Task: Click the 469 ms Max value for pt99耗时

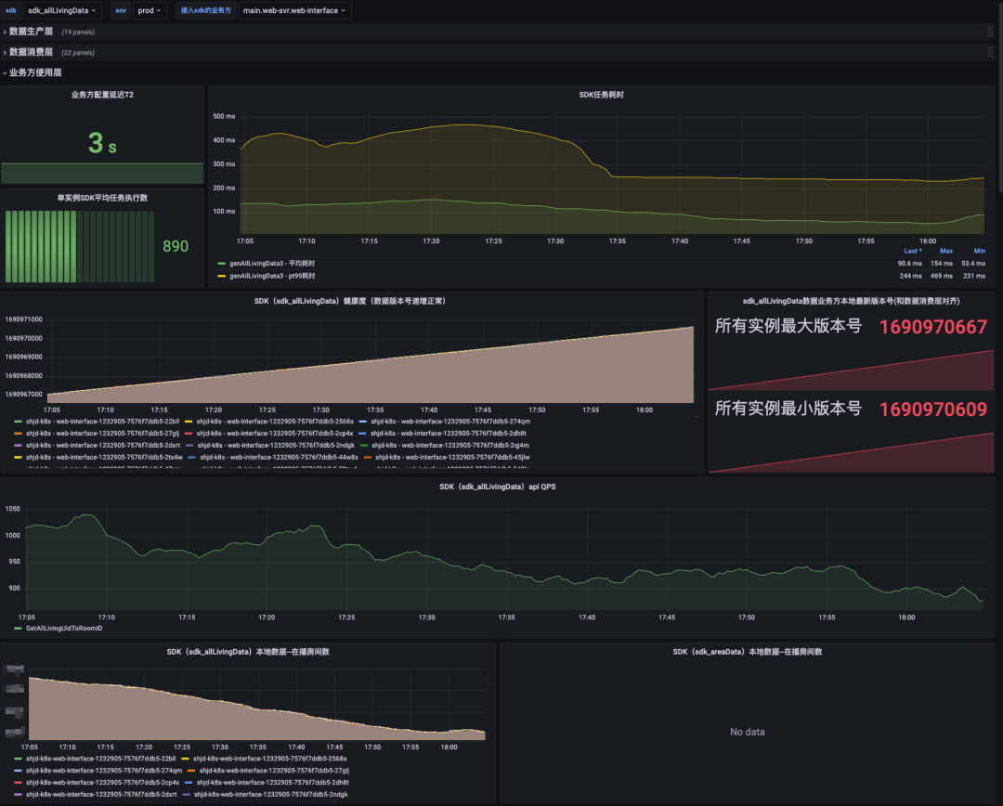Action: [942, 276]
